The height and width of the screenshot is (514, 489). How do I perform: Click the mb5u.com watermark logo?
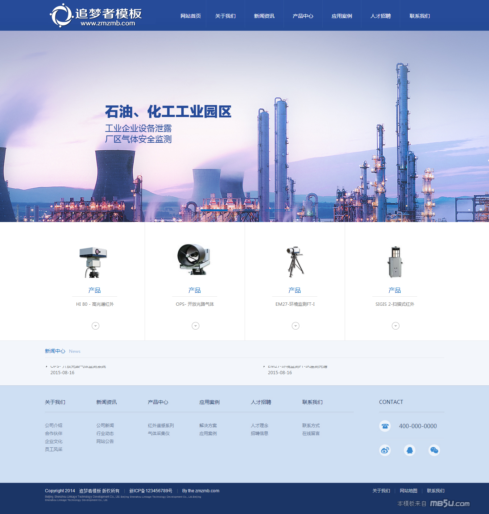pyautogui.click(x=449, y=503)
